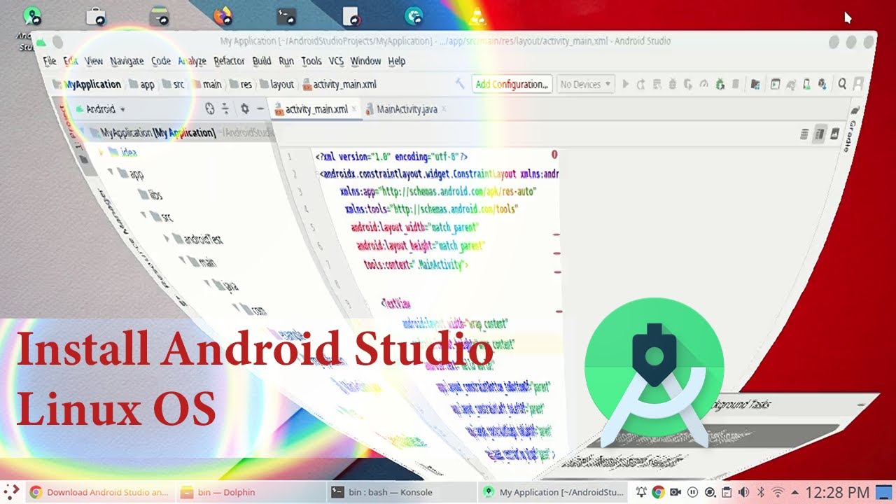The image size is (896, 504).
Task: Open the Android project view dropdown
Action: (x=100, y=109)
